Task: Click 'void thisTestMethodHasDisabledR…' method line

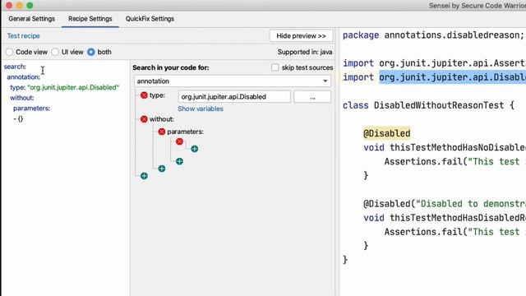Action: tap(445, 218)
